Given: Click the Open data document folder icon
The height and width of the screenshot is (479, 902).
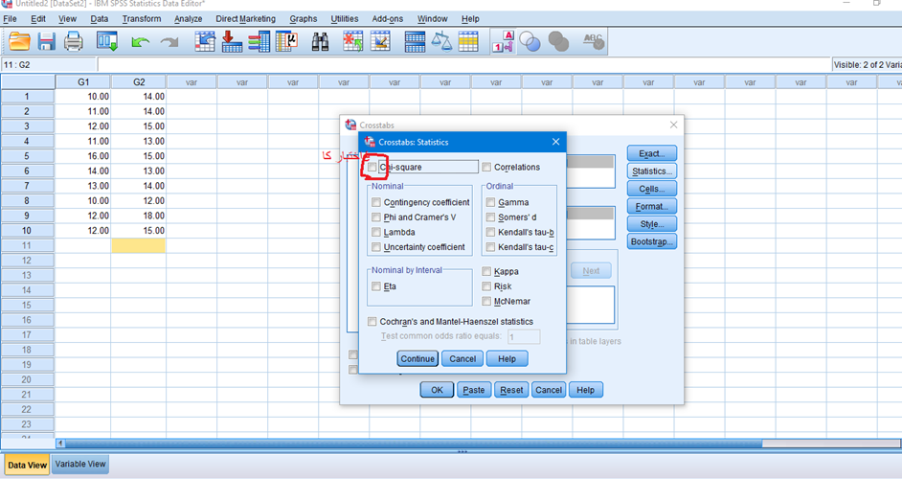Looking at the screenshot, I should coord(19,42).
